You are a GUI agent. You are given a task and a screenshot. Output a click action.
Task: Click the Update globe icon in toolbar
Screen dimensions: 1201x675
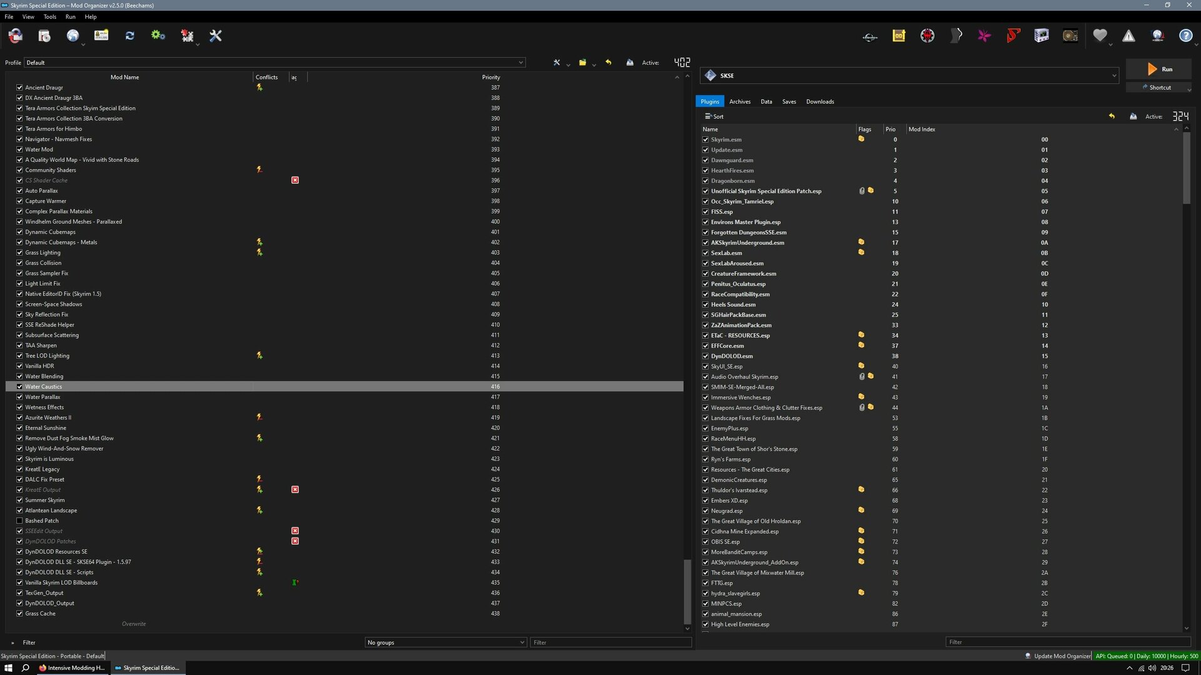[1157, 36]
